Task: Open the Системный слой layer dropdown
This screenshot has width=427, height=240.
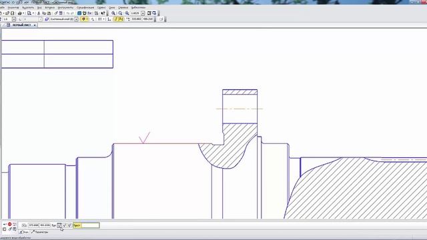Action: click(76, 19)
